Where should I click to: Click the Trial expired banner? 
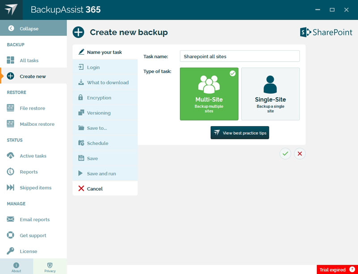337,270
